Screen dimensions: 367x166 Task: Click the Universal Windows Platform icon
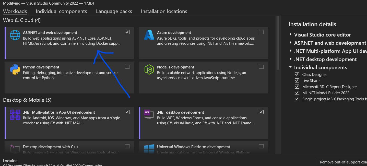(149, 149)
